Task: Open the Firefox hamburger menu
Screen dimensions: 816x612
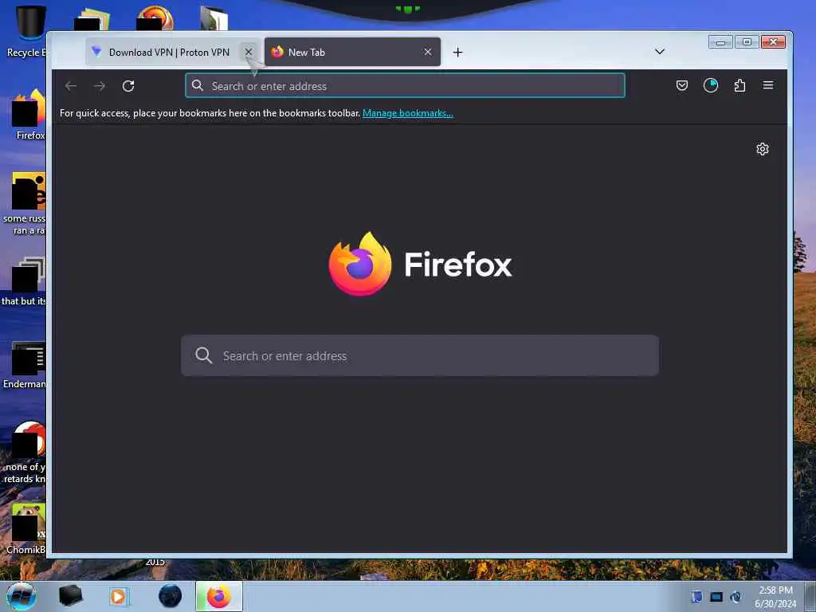Action: 768,85
